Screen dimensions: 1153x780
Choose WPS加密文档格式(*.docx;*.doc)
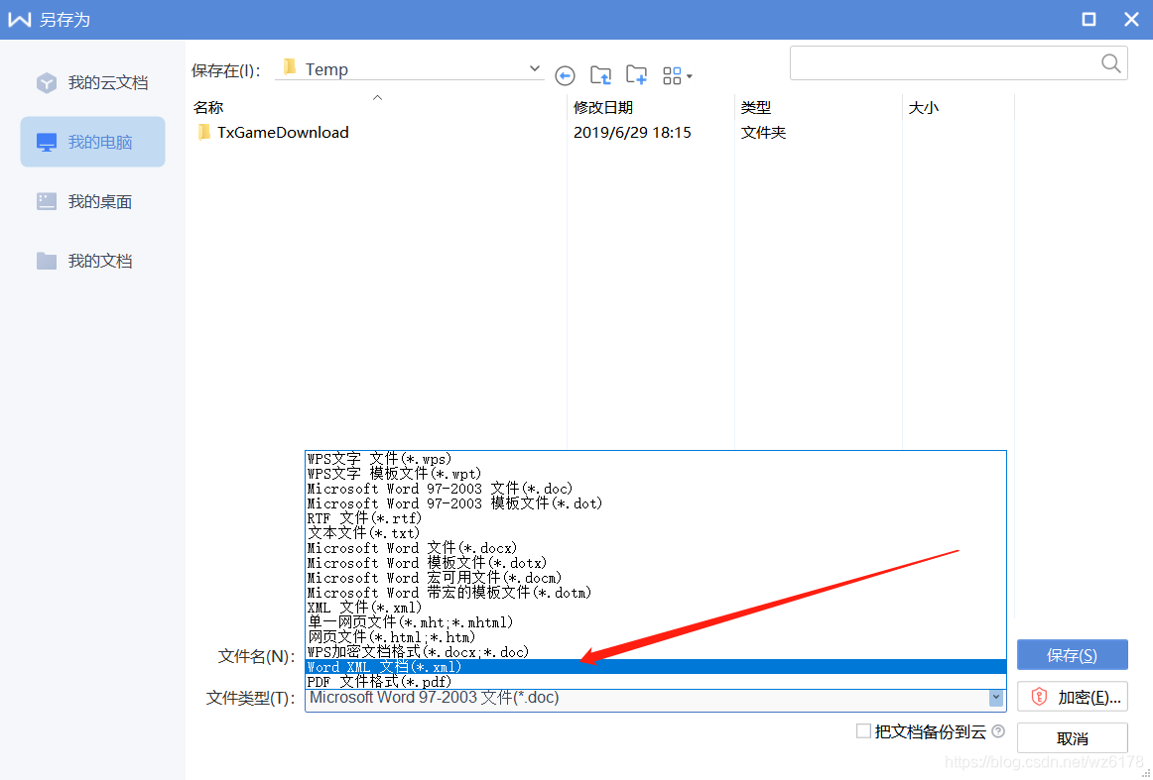pos(655,652)
